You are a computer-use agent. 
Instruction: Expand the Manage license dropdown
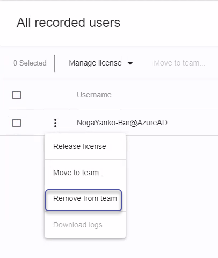click(101, 63)
